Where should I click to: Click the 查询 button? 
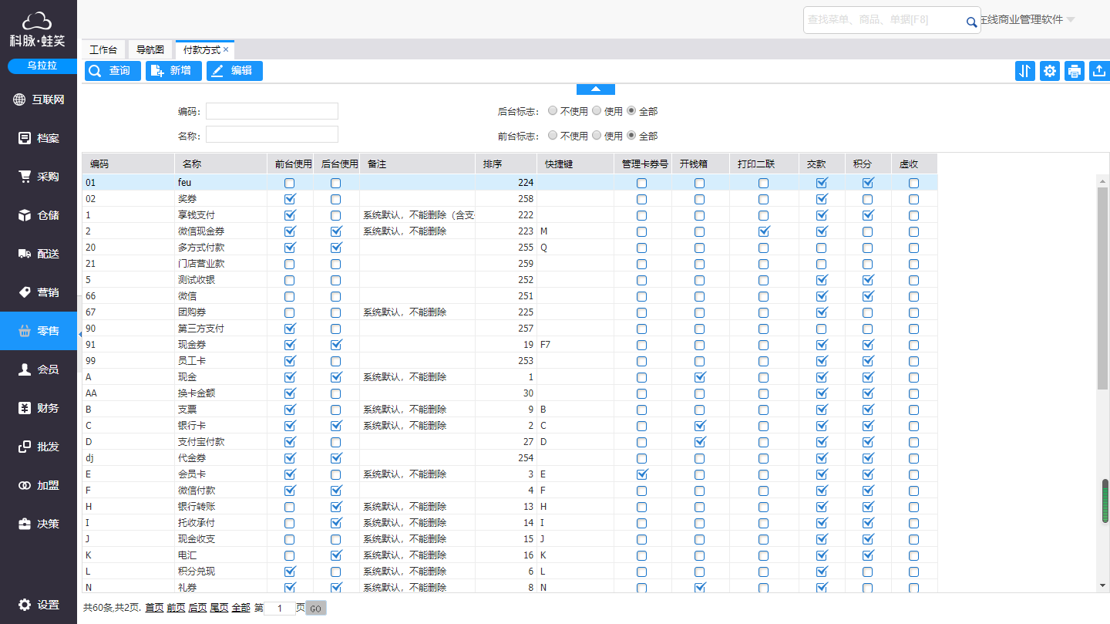[113, 71]
